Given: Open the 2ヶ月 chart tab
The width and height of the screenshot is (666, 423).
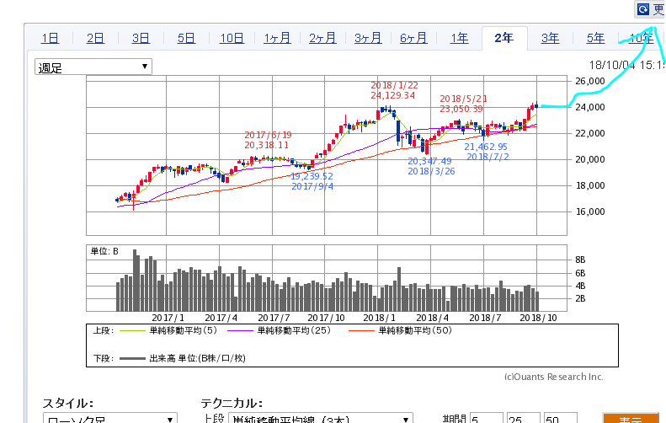Looking at the screenshot, I should 322,38.
